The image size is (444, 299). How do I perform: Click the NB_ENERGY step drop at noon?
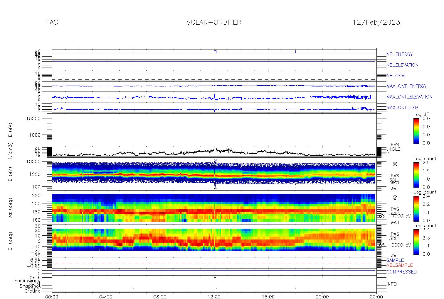[x=216, y=52]
